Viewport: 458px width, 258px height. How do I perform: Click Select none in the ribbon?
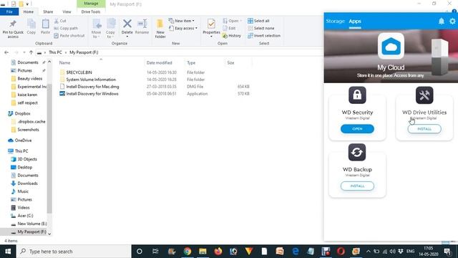260,28
